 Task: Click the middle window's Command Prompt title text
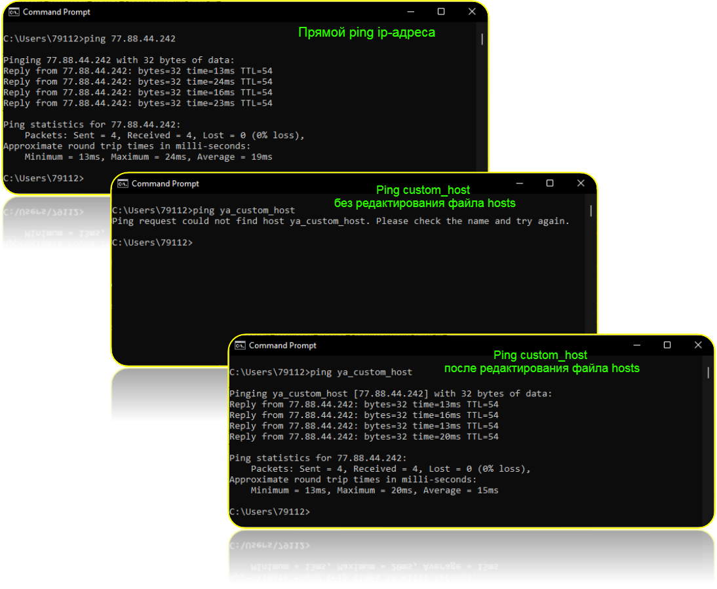pyautogui.click(x=166, y=183)
